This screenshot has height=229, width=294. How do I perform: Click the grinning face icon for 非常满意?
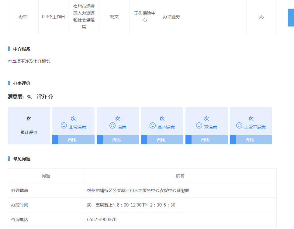click(x=64, y=125)
